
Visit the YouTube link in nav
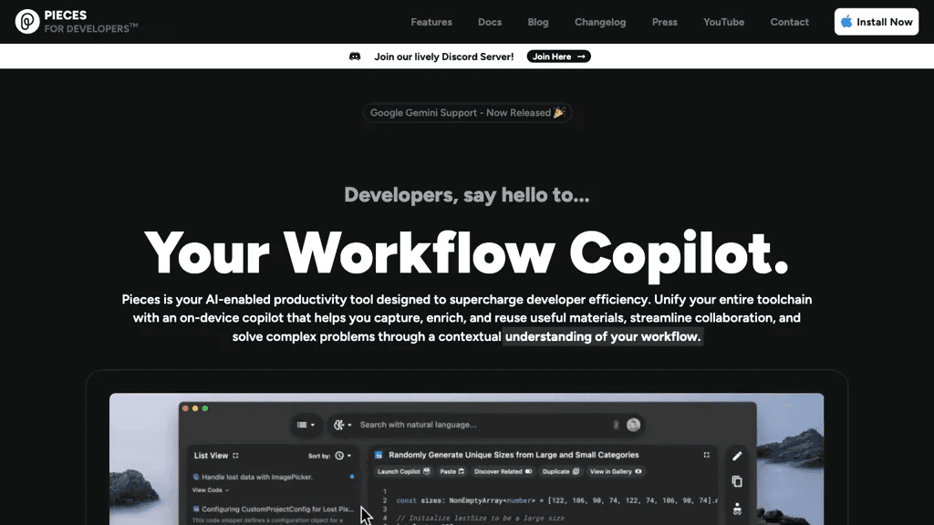click(723, 22)
